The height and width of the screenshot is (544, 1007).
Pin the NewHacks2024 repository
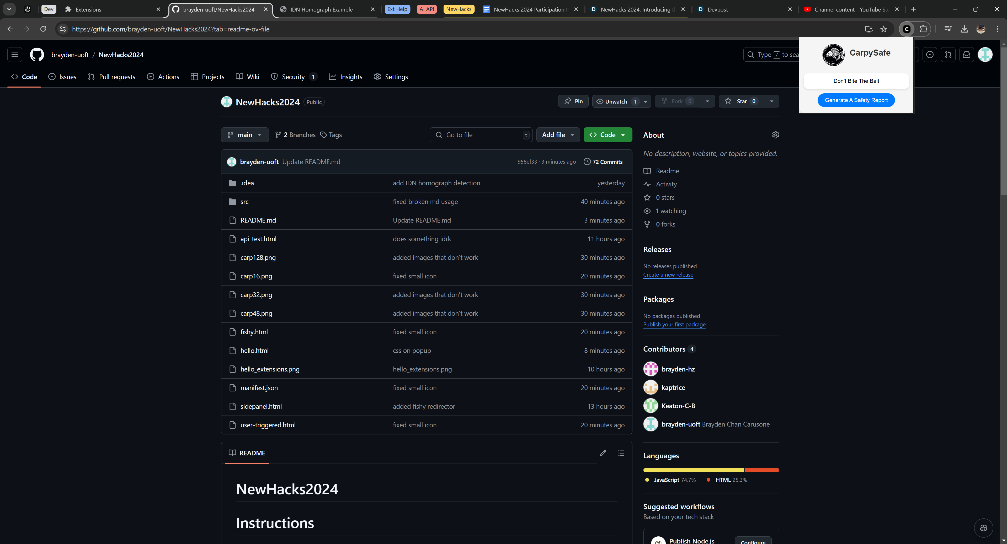coord(573,101)
